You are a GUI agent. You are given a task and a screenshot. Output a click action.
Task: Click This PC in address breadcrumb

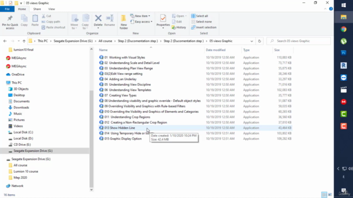click(x=42, y=41)
